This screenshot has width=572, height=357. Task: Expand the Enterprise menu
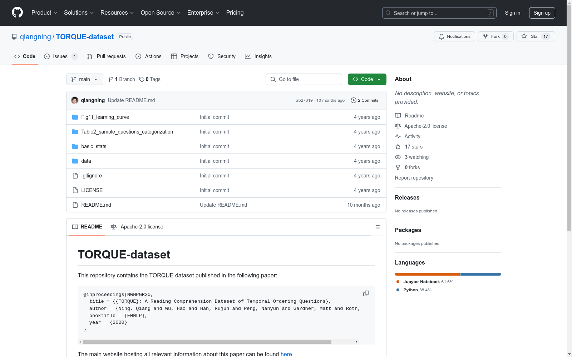coord(203,13)
